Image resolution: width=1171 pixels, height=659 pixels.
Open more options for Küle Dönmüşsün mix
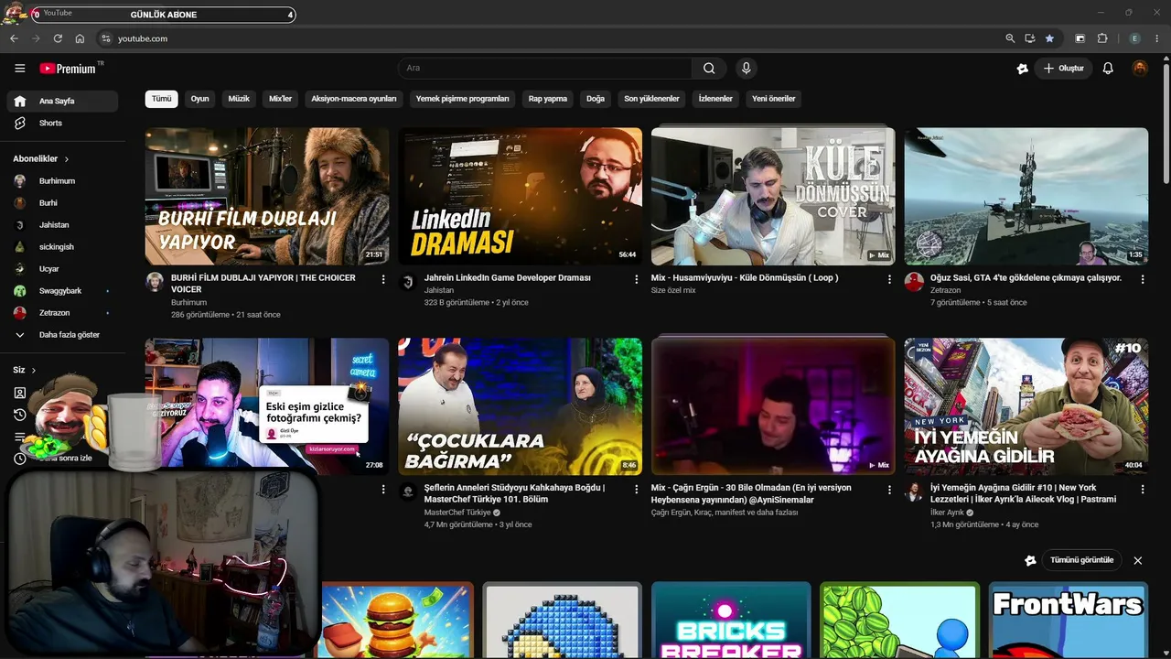(889, 279)
